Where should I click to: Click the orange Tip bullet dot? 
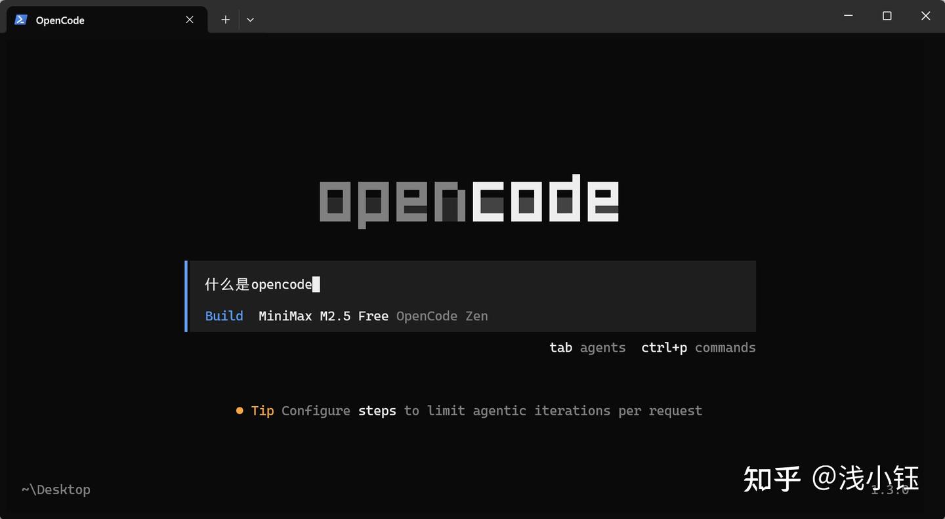click(x=240, y=411)
